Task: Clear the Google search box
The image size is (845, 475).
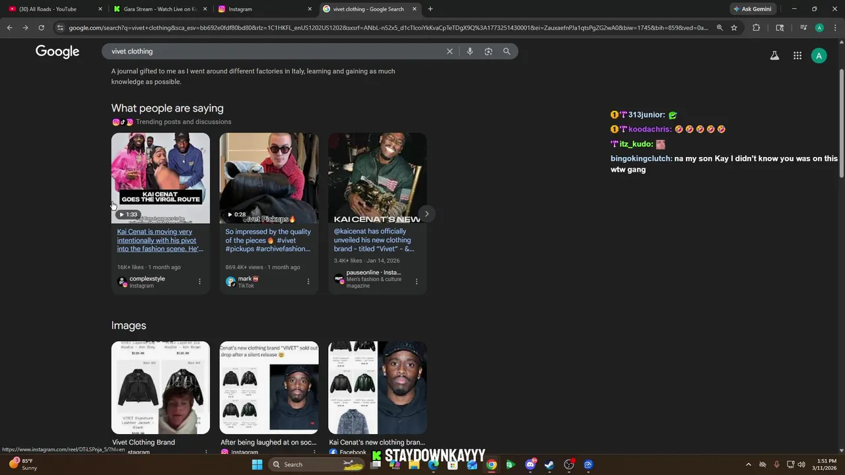Action: [x=450, y=51]
